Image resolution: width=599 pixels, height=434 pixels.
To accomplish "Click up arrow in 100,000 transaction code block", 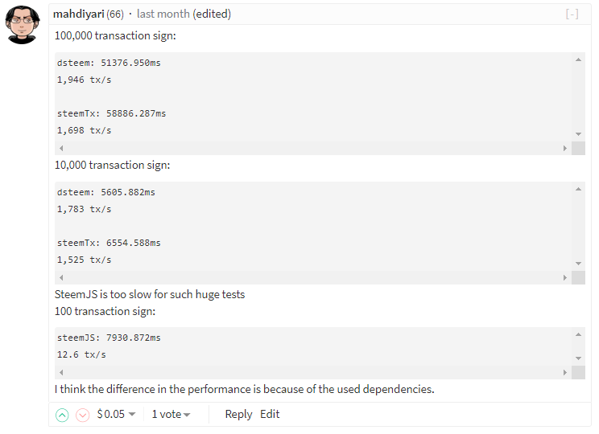I will pos(578,59).
